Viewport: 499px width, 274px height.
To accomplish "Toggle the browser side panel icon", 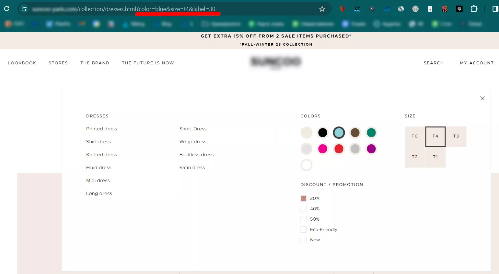I will tap(495, 9).
